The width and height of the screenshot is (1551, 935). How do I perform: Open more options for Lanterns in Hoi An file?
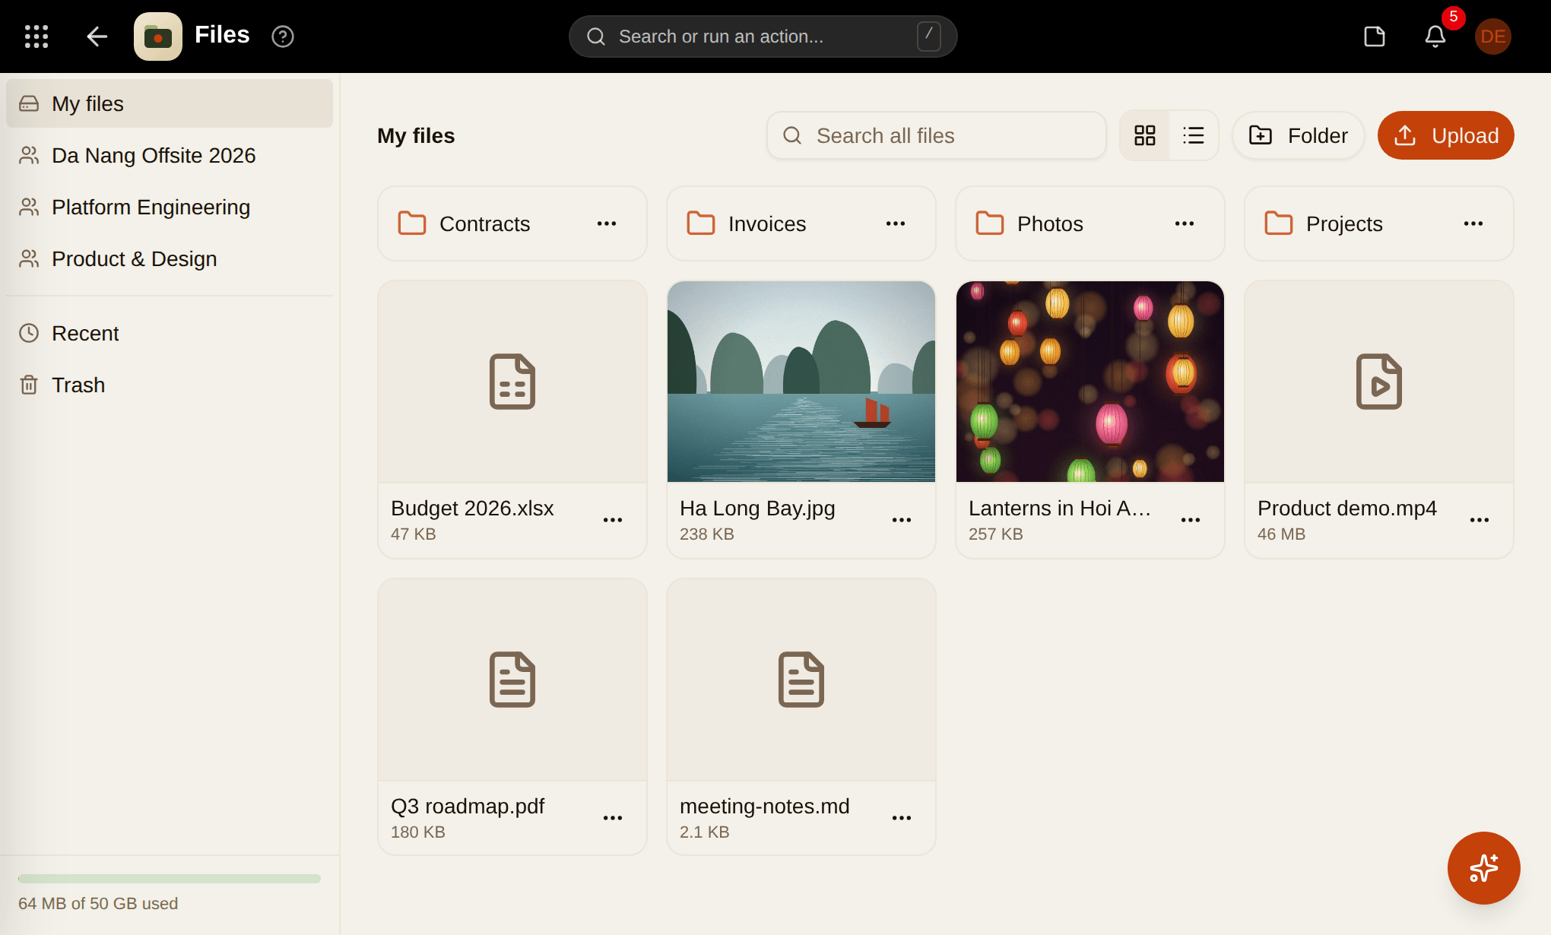pyautogui.click(x=1191, y=520)
